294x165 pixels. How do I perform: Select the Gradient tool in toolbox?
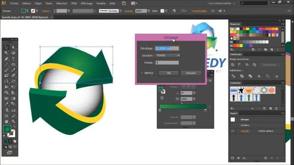(13, 99)
